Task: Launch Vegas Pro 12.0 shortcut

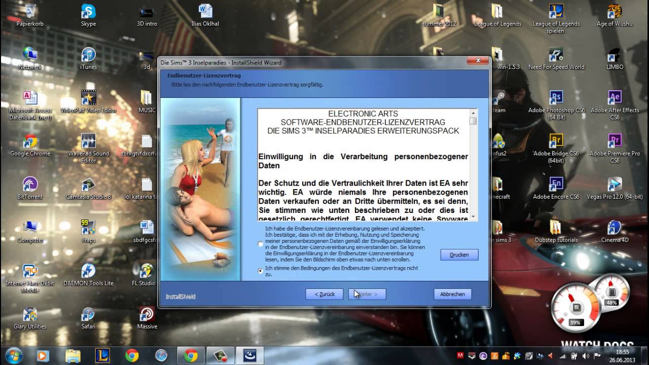Action: click(615, 188)
